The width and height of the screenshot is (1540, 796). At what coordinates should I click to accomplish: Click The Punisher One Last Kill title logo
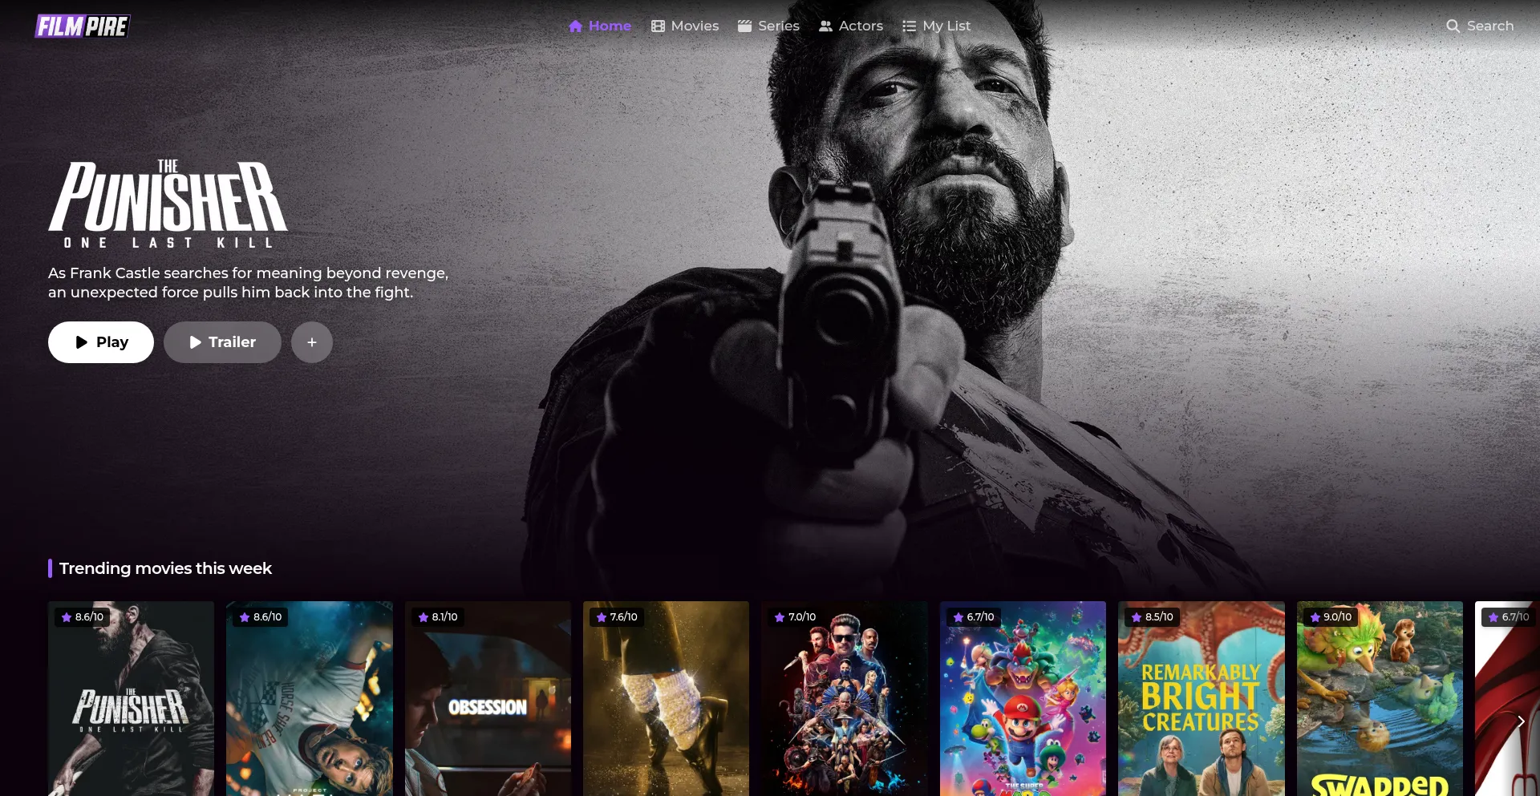[x=168, y=204]
